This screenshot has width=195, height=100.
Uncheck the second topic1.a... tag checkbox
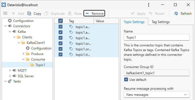click(61, 32)
